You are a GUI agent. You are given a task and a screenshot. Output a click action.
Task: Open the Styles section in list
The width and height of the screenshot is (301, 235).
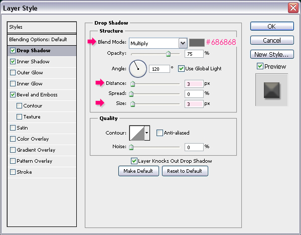[41, 27]
